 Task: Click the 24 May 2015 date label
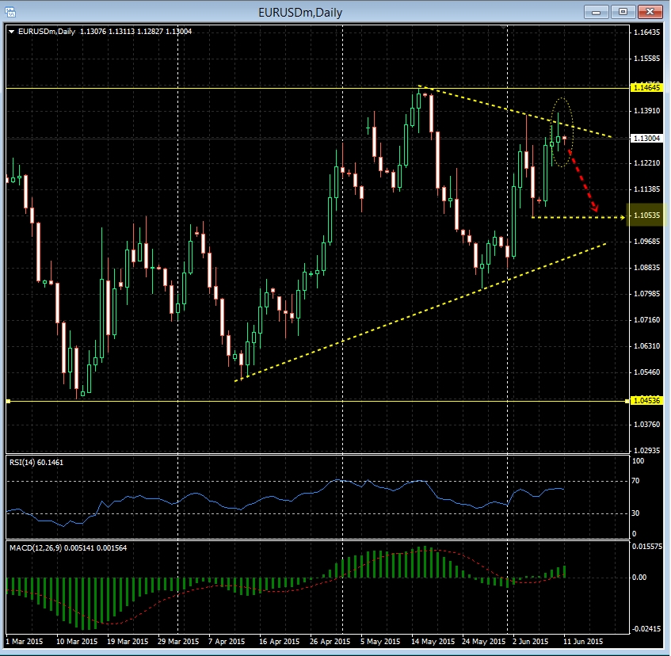click(484, 642)
